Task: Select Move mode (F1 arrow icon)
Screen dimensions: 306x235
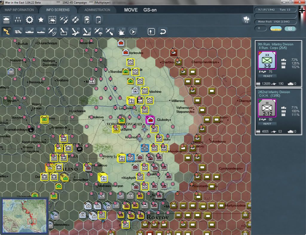Action: click(7, 31)
